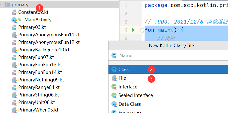This screenshot has height=113, width=228.
Task: Collapse the primary folder chevron
Action: pos(1,5)
